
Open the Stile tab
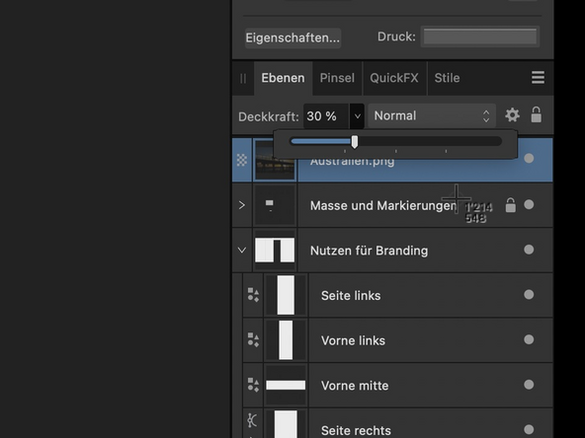[x=447, y=78]
